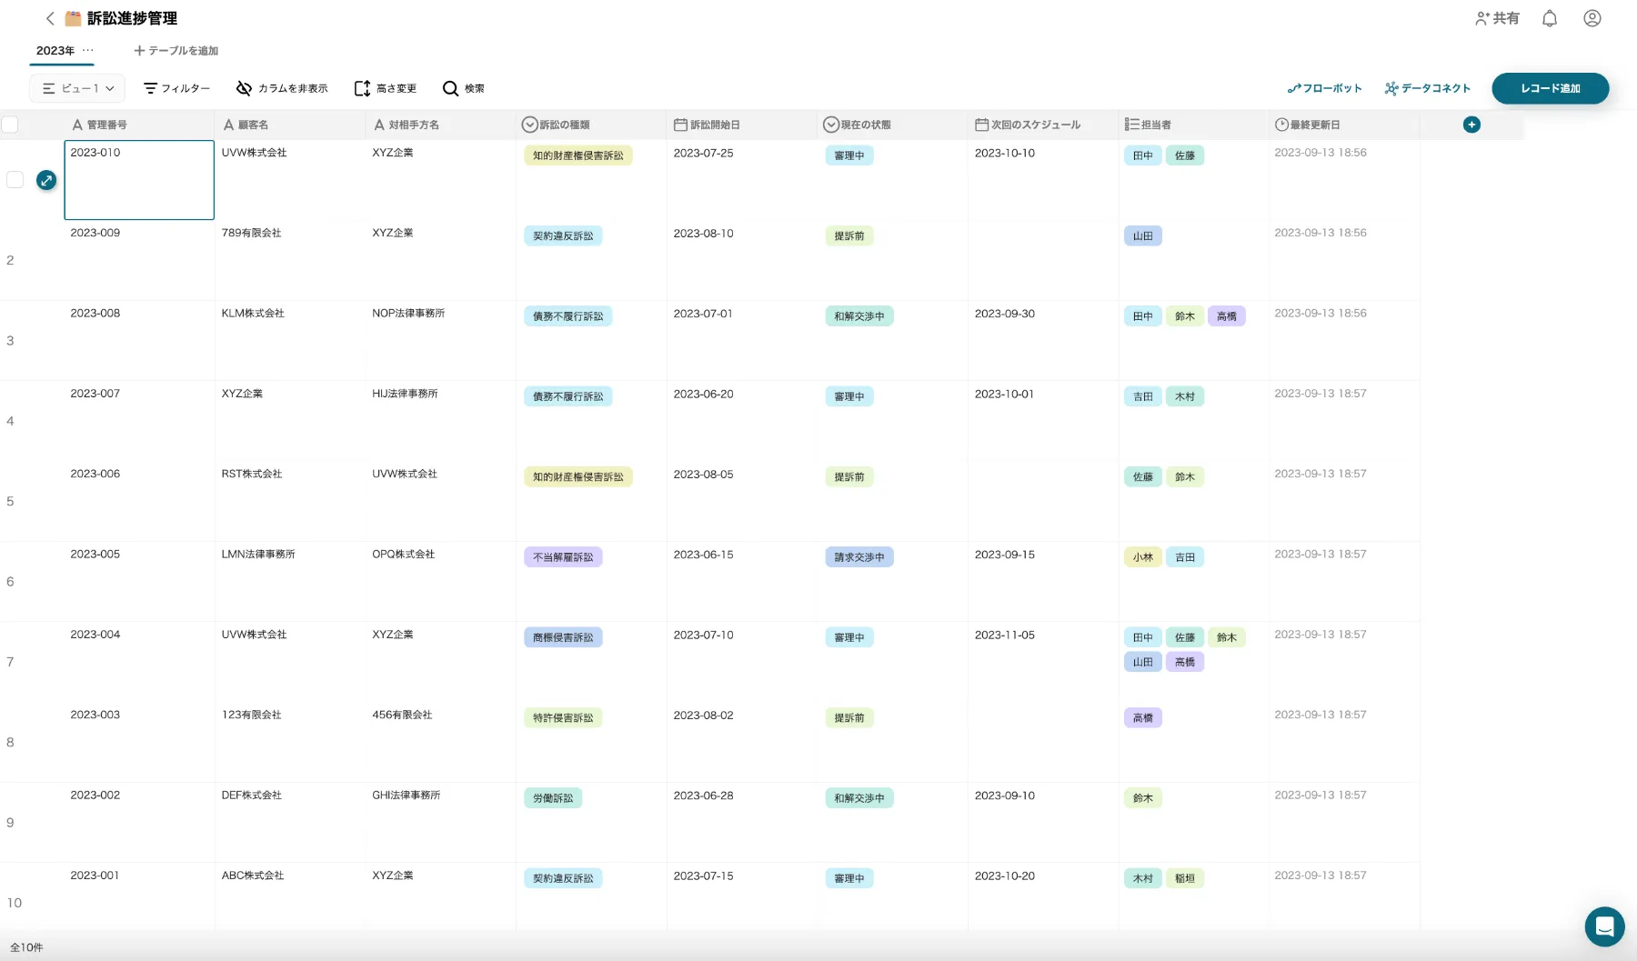The width and height of the screenshot is (1637, 961).
Task: Tick the checkbox for row 2023-010
Action: click(x=15, y=180)
